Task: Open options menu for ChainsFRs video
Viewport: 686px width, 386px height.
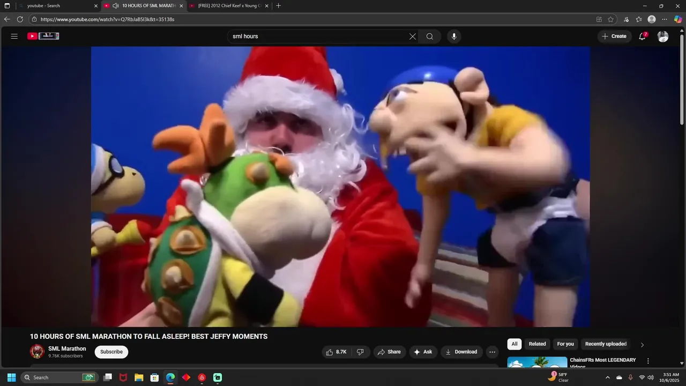Action: (648, 361)
